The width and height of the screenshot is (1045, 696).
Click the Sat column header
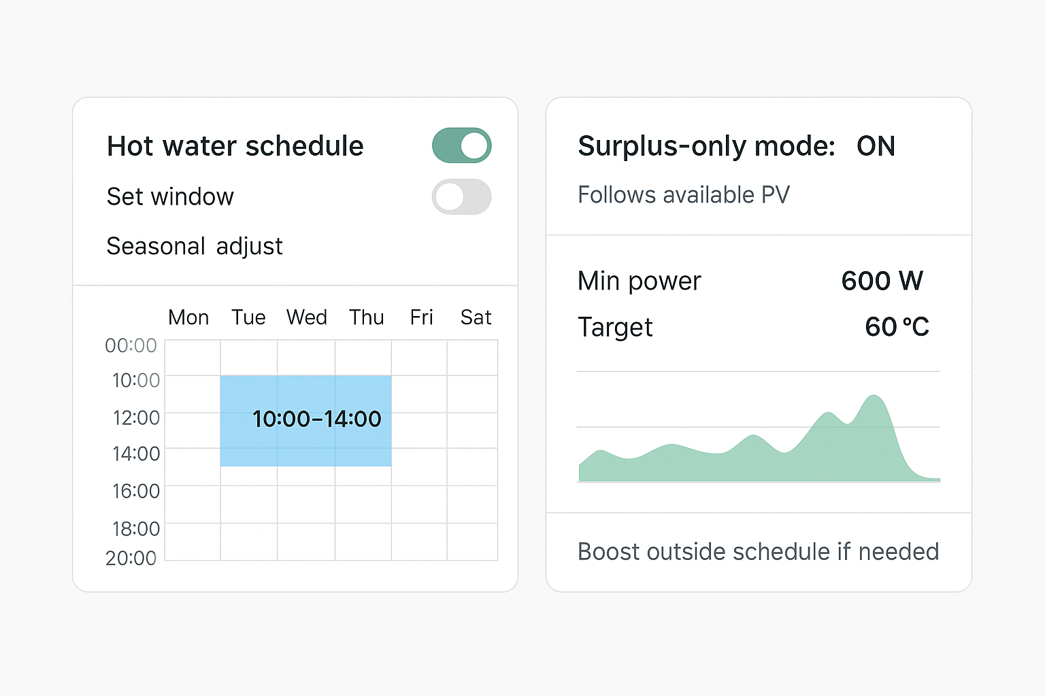click(476, 317)
